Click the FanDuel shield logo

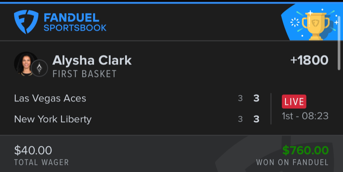[26, 22]
